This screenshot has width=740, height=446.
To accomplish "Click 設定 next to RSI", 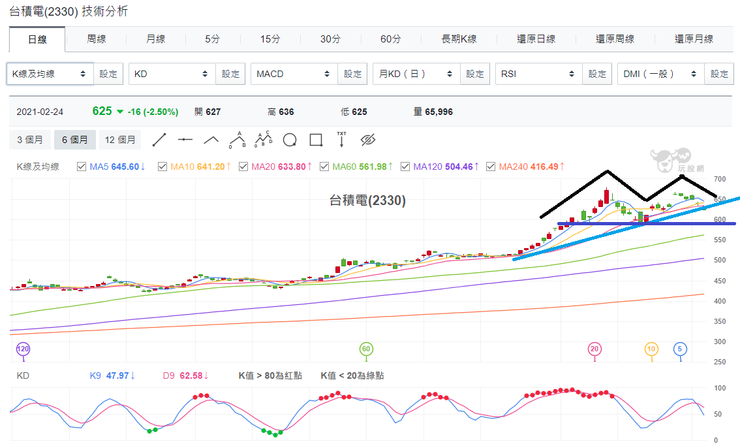I will (597, 74).
